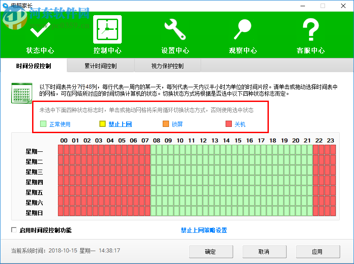Click 星期六 first cell at hour 16
Screen dimensions: 354x264
click(246, 201)
